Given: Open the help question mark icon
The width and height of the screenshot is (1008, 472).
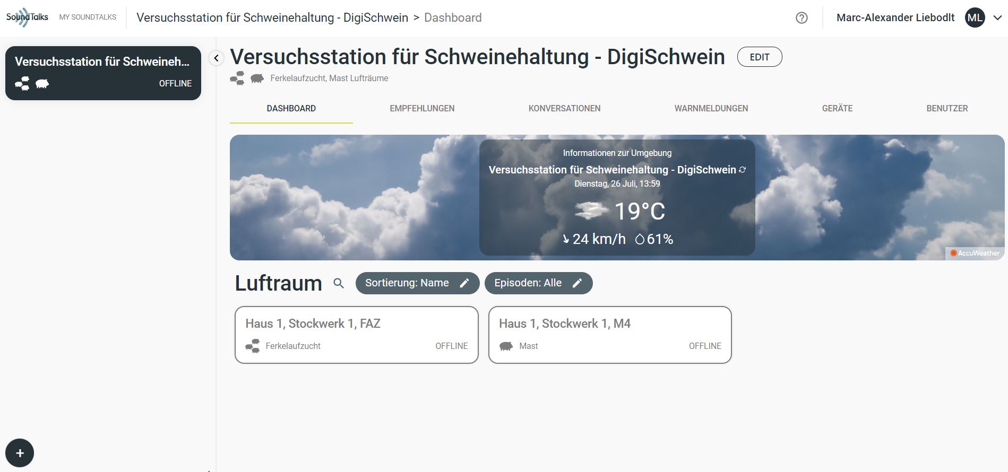Looking at the screenshot, I should (802, 18).
